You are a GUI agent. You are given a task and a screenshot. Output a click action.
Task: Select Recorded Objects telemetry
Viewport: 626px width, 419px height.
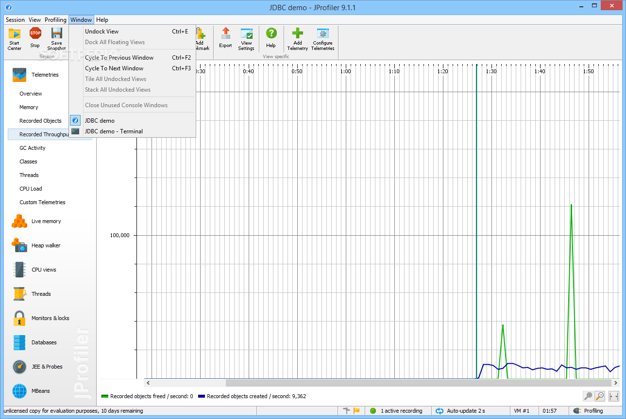(40, 121)
